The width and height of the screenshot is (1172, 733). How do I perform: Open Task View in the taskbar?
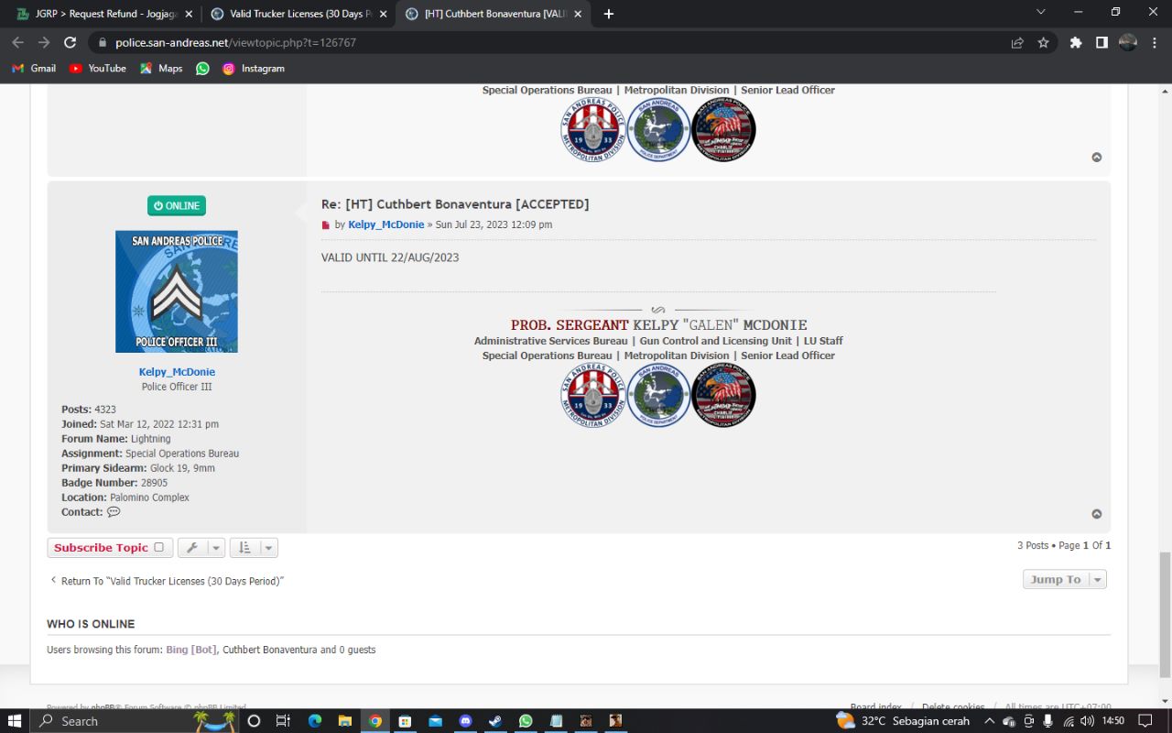pos(283,721)
